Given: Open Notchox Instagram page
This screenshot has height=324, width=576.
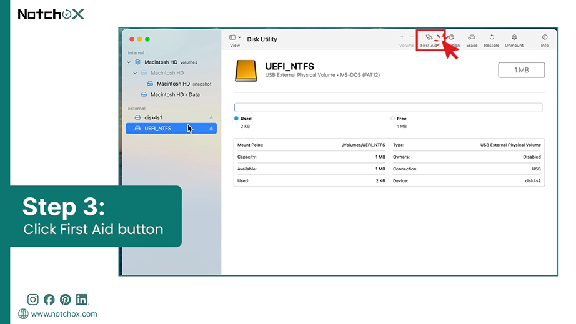Looking at the screenshot, I should click(x=32, y=300).
